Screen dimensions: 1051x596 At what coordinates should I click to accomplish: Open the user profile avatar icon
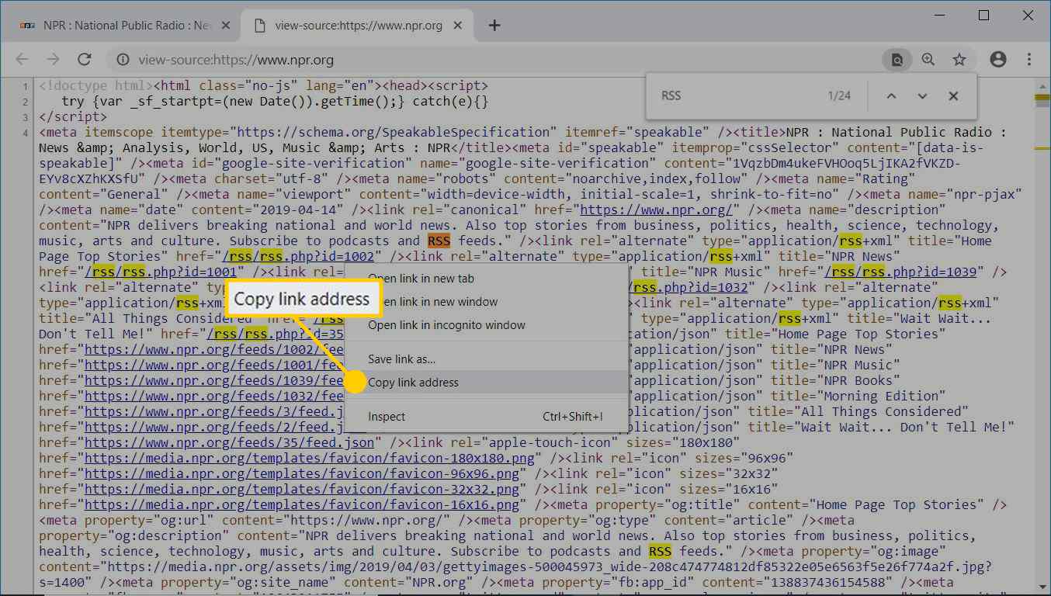998,60
